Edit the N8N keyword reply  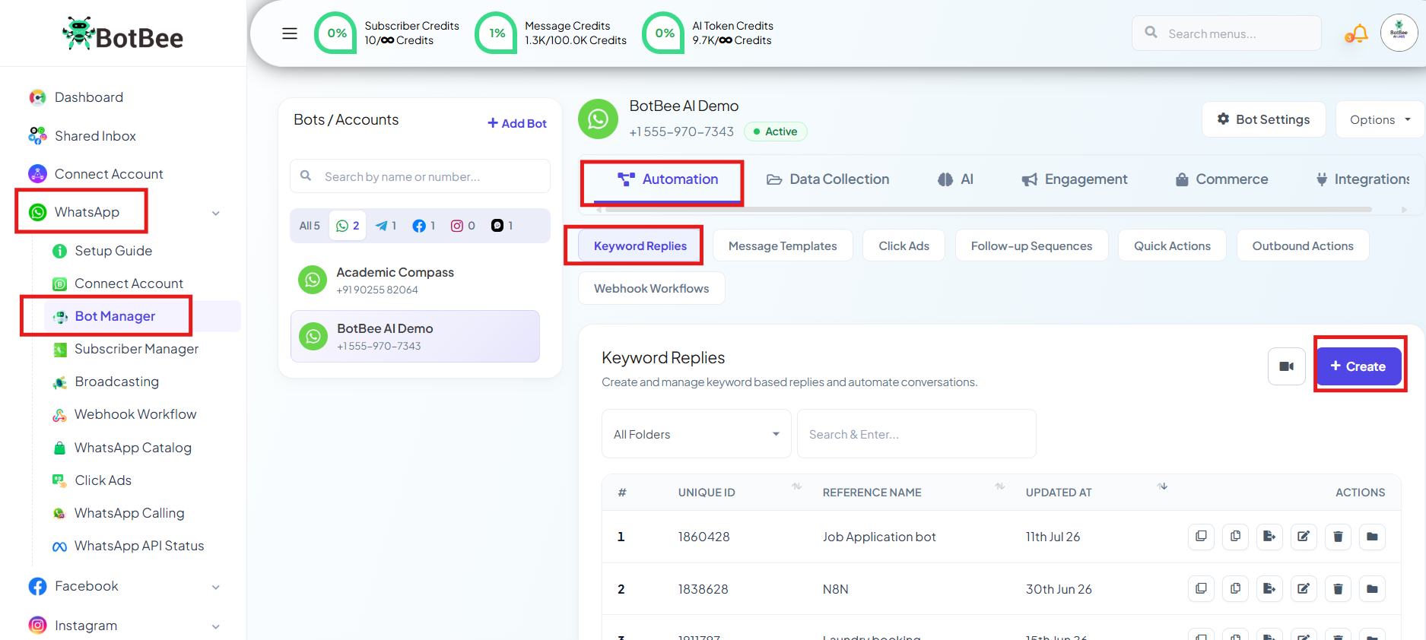click(x=1304, y=589)
